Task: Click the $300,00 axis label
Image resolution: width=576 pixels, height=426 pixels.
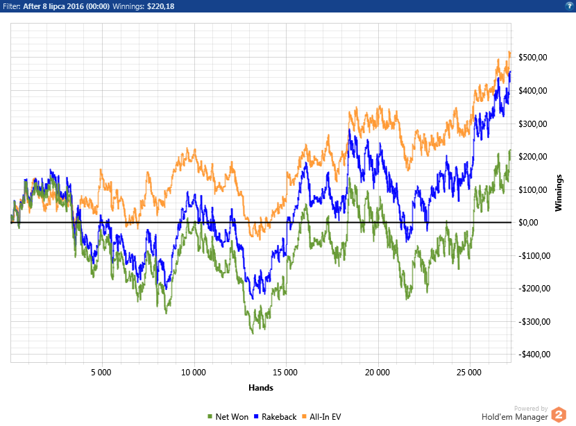Action: 533,123
